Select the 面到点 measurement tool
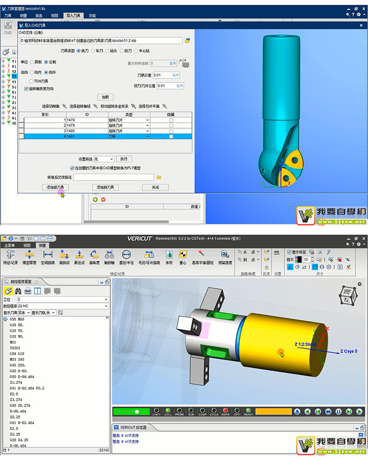The height and width of the screenshot is (458, 368). coord(64,257)
